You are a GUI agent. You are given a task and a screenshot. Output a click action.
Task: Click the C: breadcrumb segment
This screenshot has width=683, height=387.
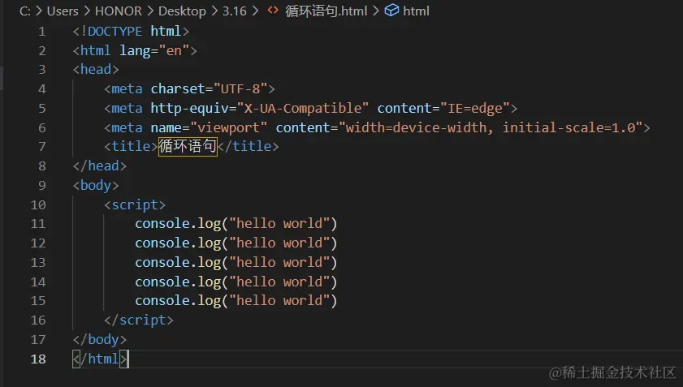(25, 11)
